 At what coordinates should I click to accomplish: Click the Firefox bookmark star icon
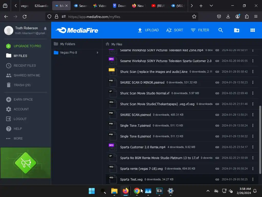[x=194, y=17]
